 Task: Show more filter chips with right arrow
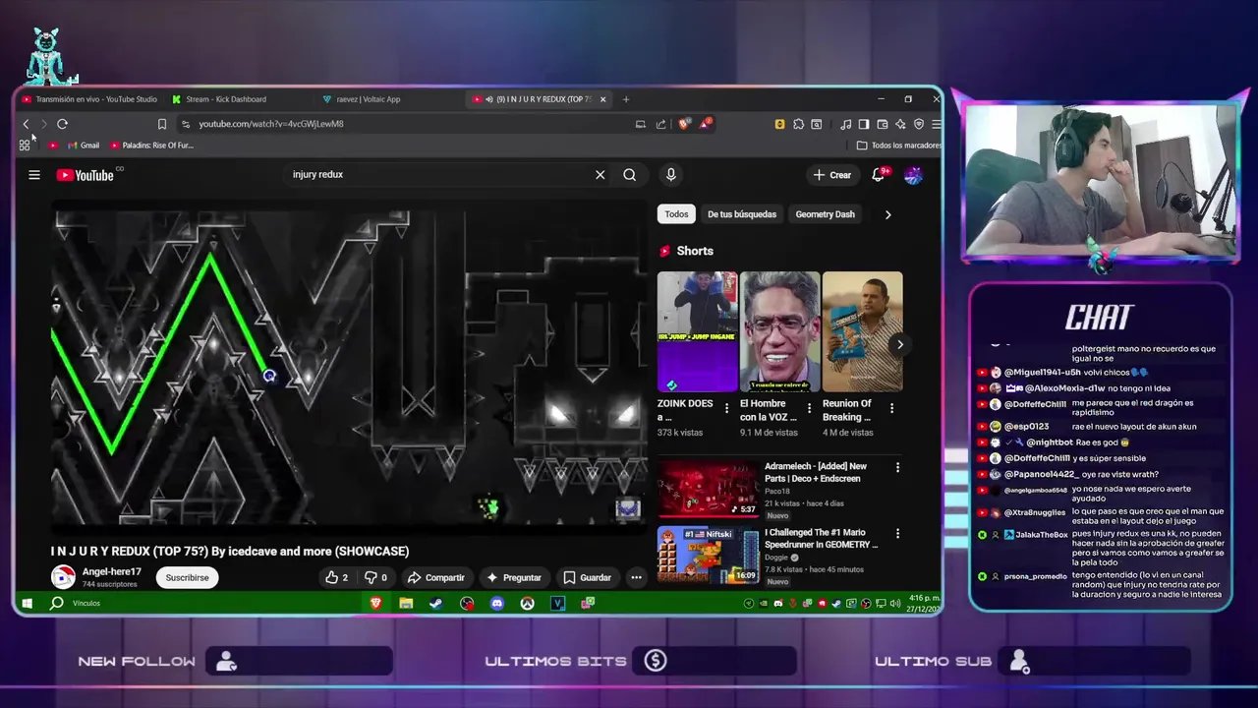pos(887,214)
